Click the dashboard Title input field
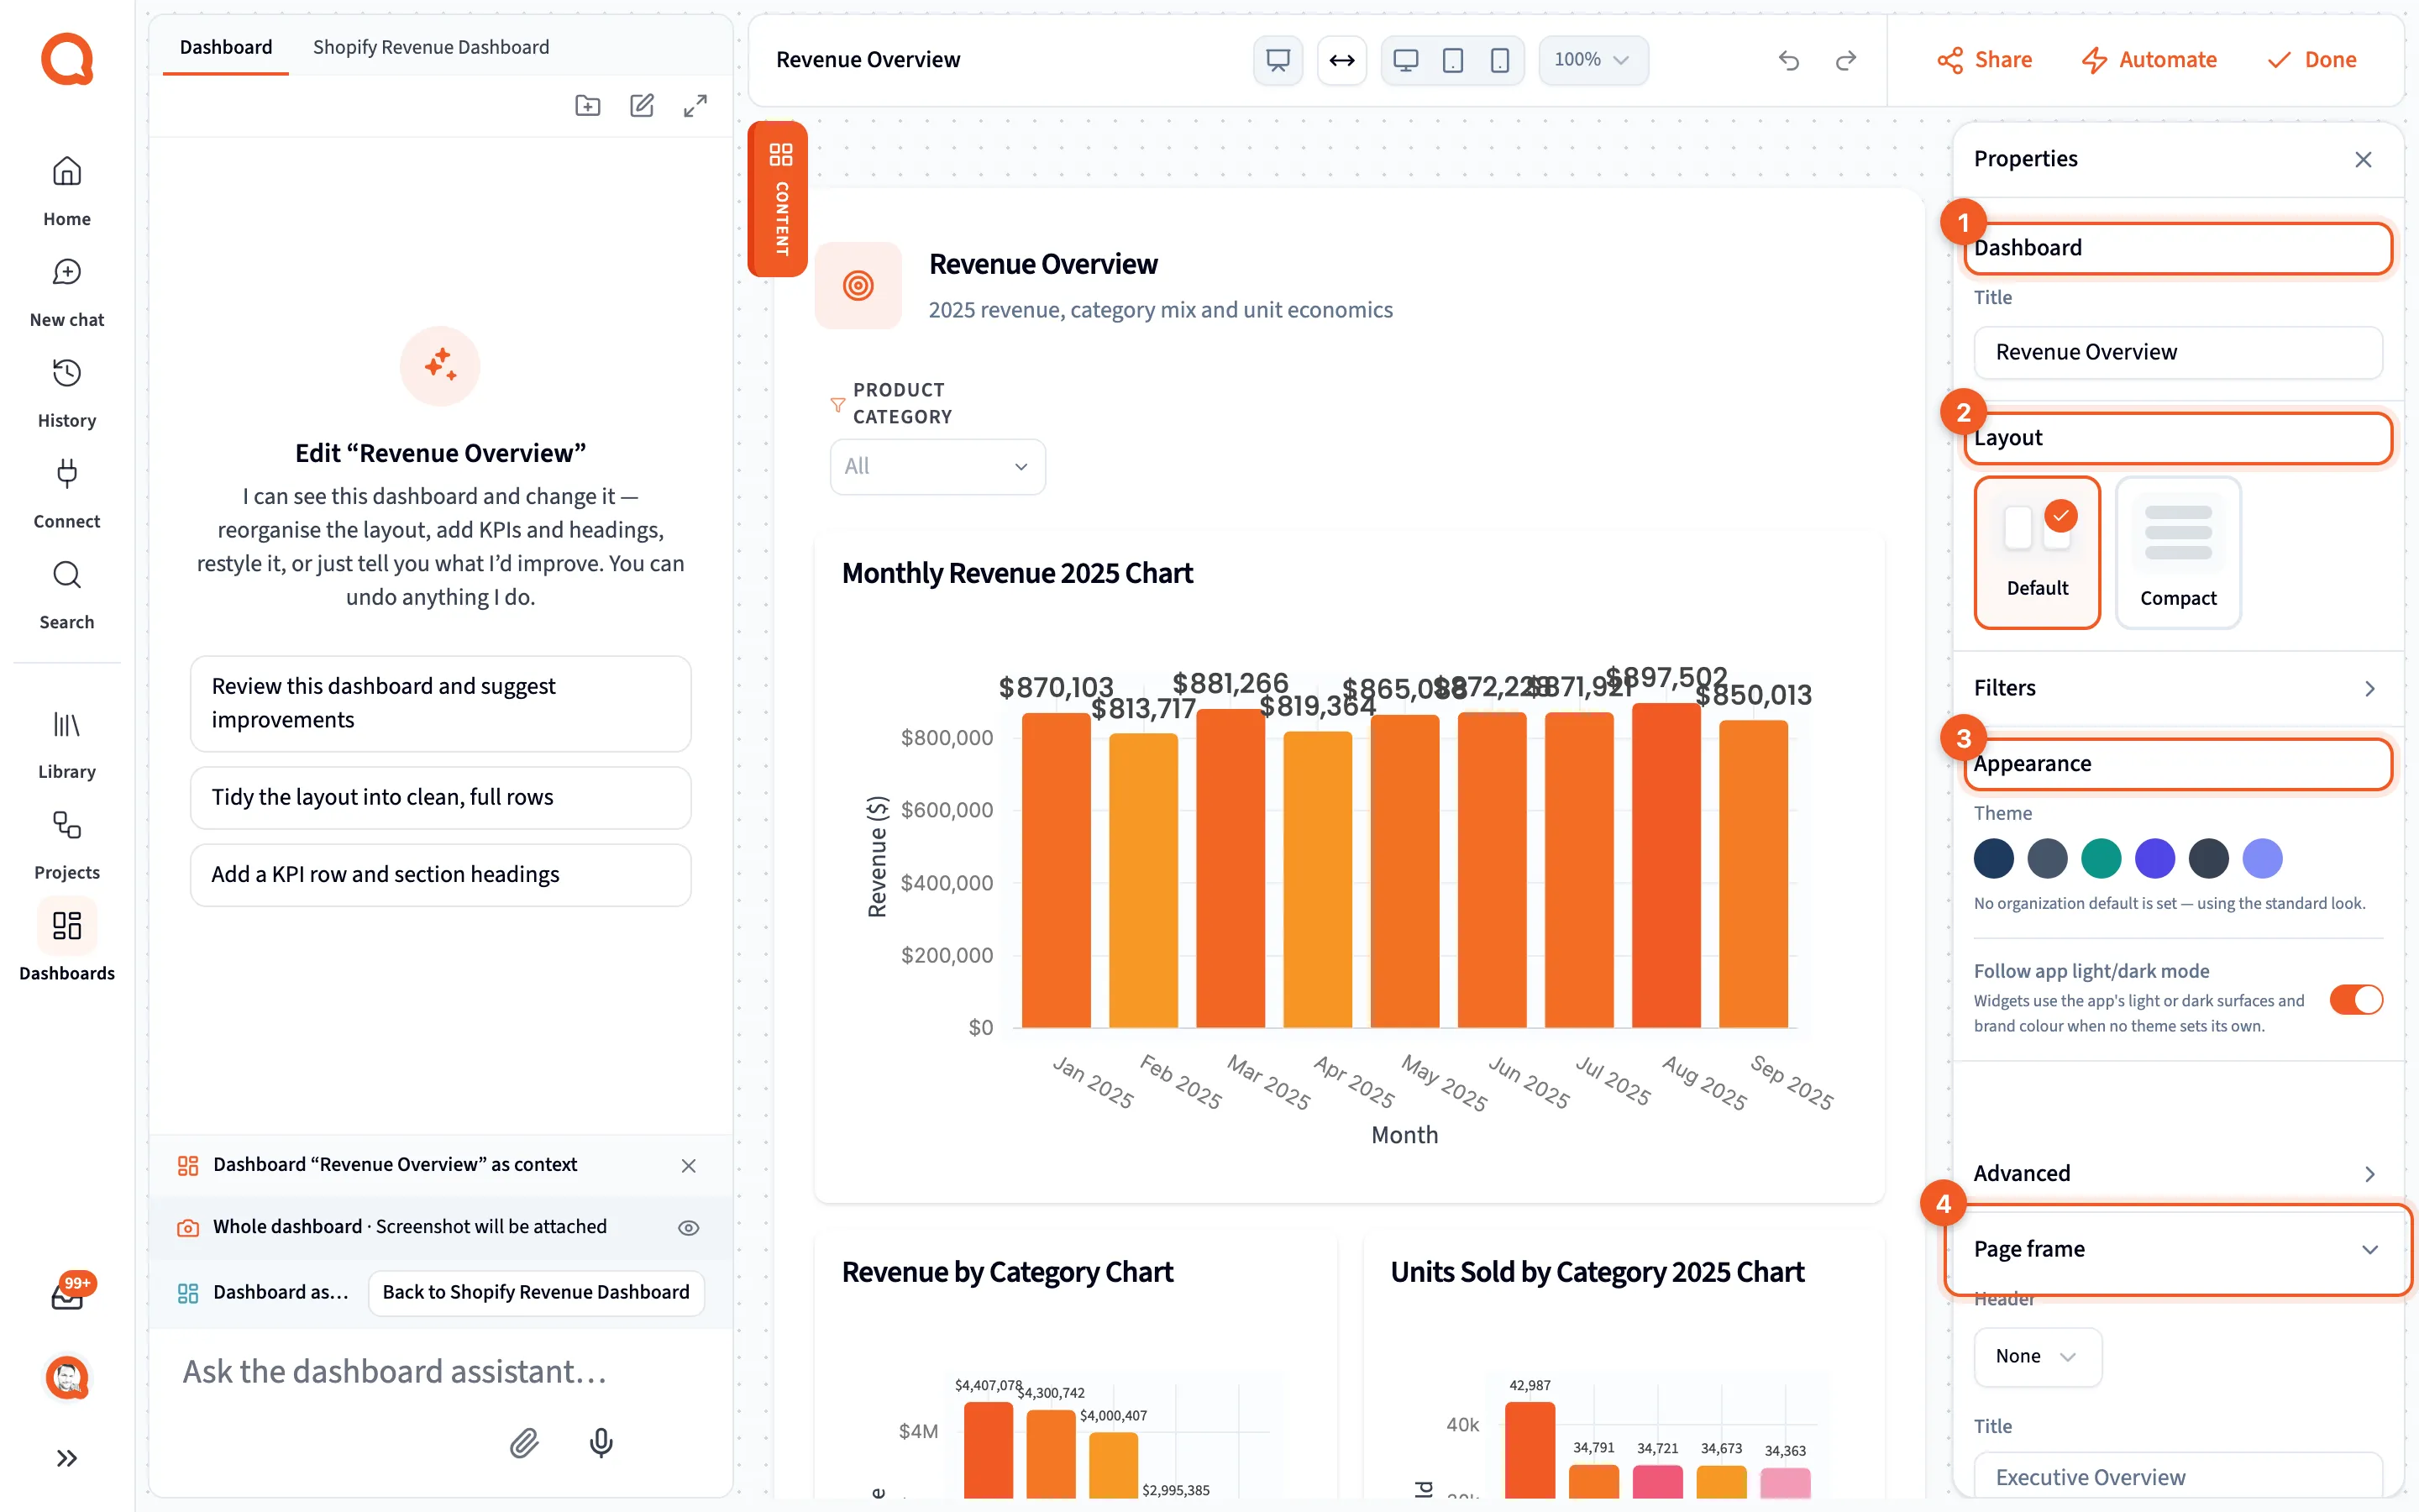Screen dimensions: 2419x1512 [2178, 352]
